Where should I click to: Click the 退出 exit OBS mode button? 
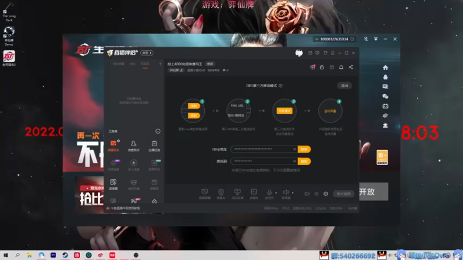coord(344,86)
